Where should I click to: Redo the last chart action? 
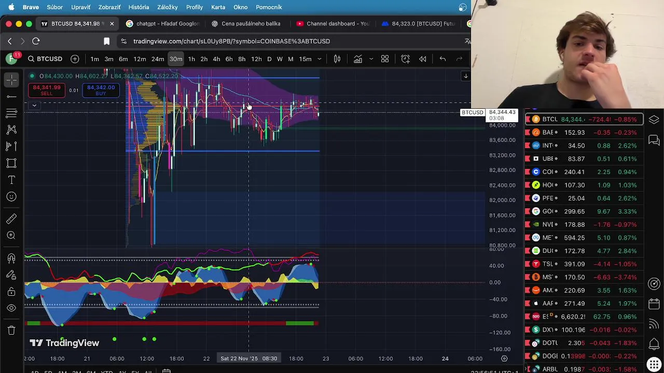pyautogui.click(x=459, y=59)
